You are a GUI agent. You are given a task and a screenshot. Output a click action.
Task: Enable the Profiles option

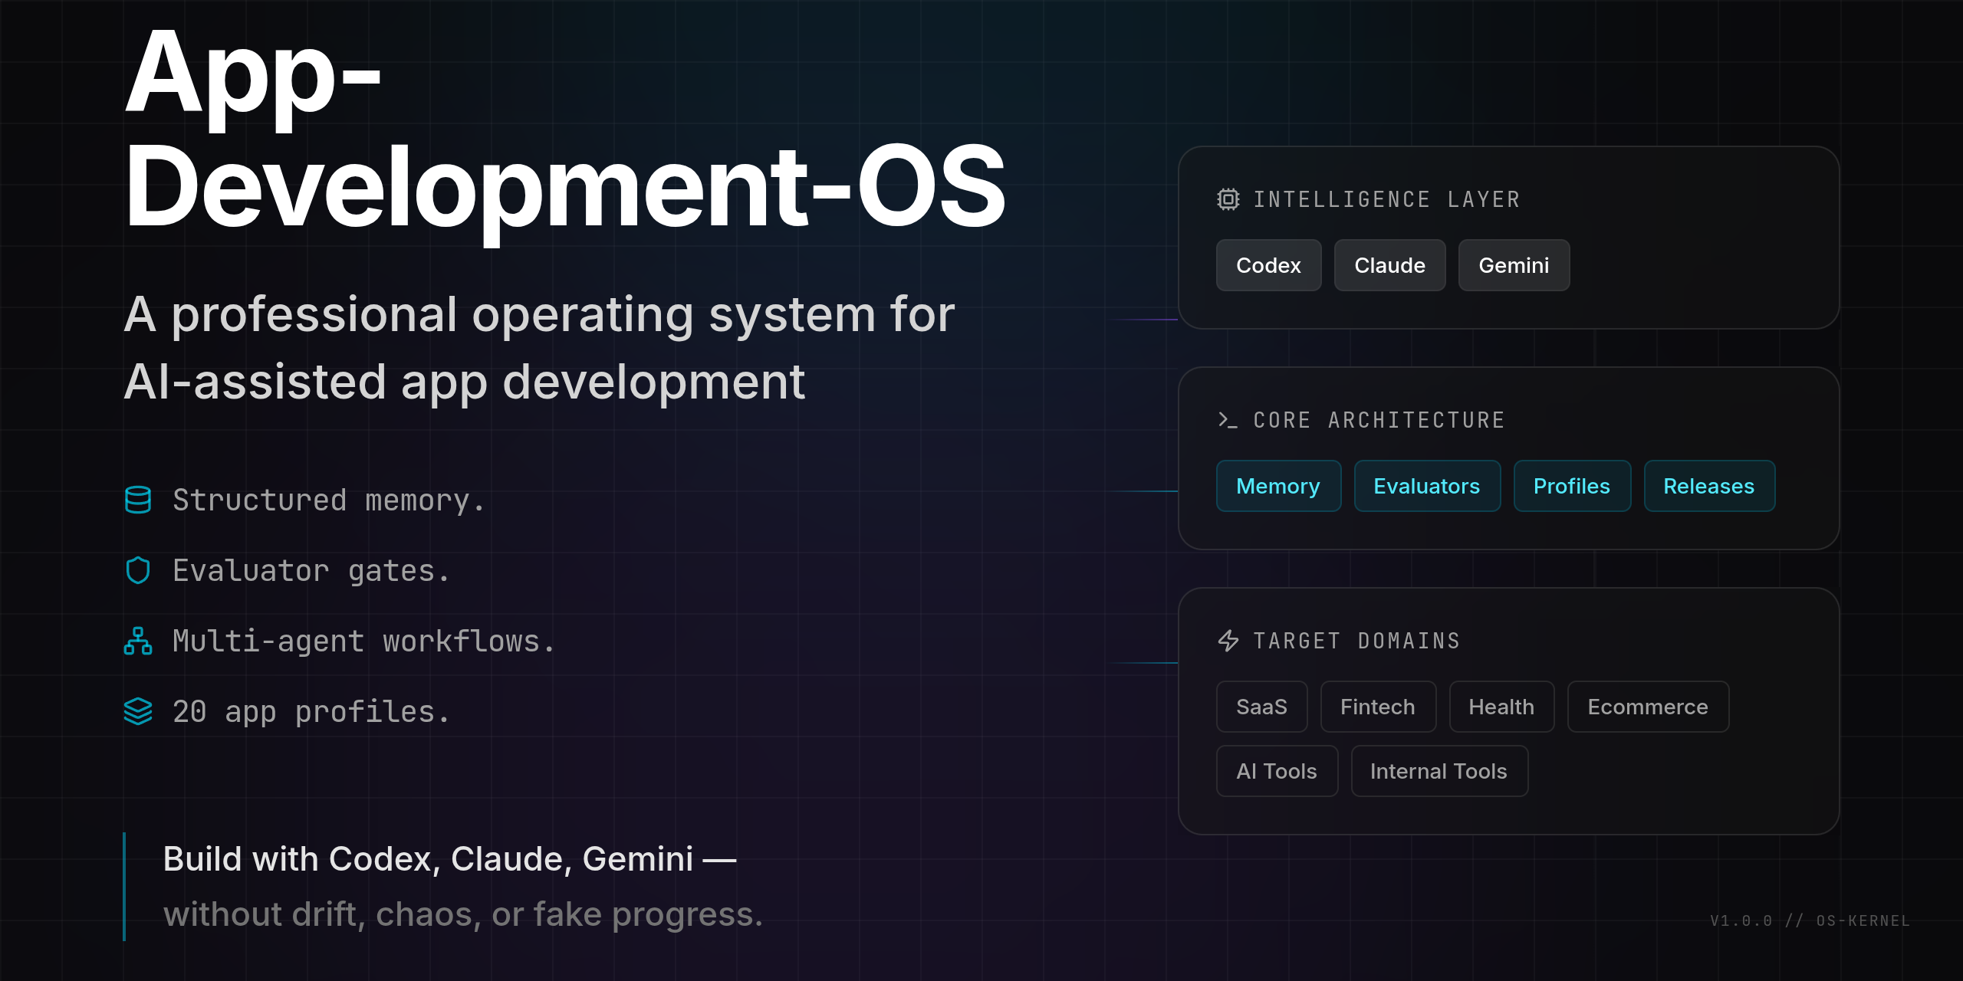pos(1572,485)
